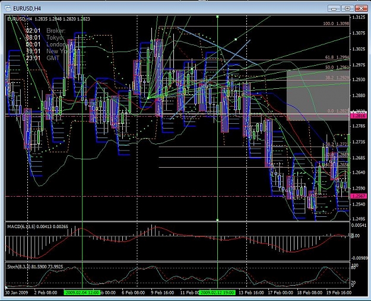Click the MACD scale value 0.00541
This screenshot has width=371, height=301.
click(359, 225)
